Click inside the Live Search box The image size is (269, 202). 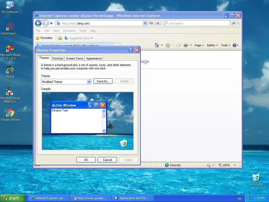click(x=196, y=23)
